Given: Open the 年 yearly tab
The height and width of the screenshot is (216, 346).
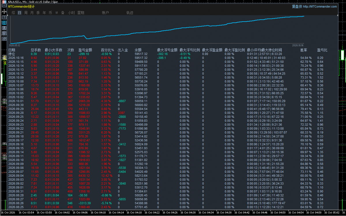Looking at the screenshot, I should (44, 13).
